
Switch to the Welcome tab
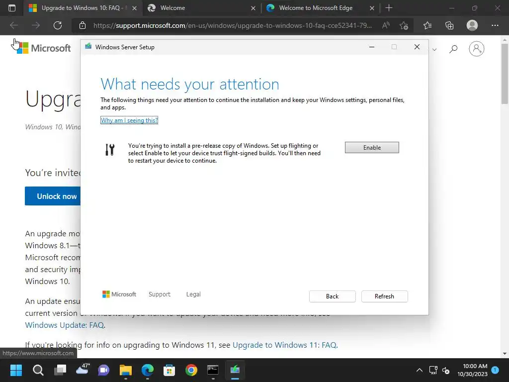201,8
